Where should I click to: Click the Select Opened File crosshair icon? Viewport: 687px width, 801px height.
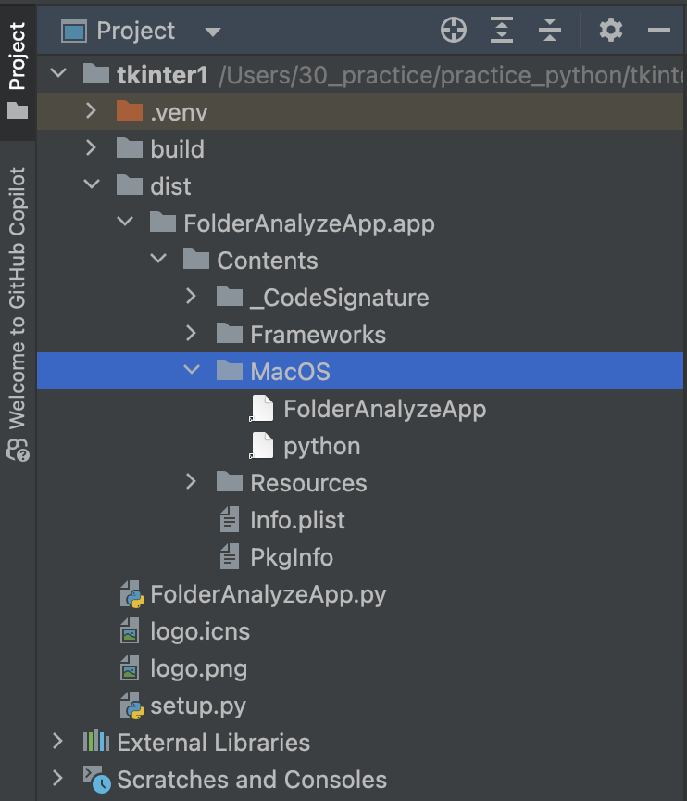click(x=454, y=31)
